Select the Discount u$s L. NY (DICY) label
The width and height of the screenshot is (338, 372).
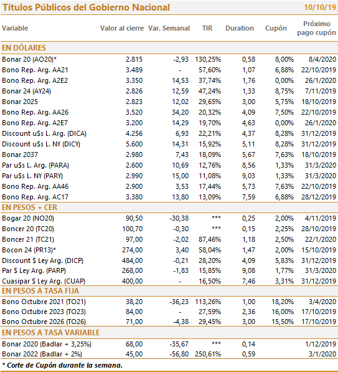[41, 144]
